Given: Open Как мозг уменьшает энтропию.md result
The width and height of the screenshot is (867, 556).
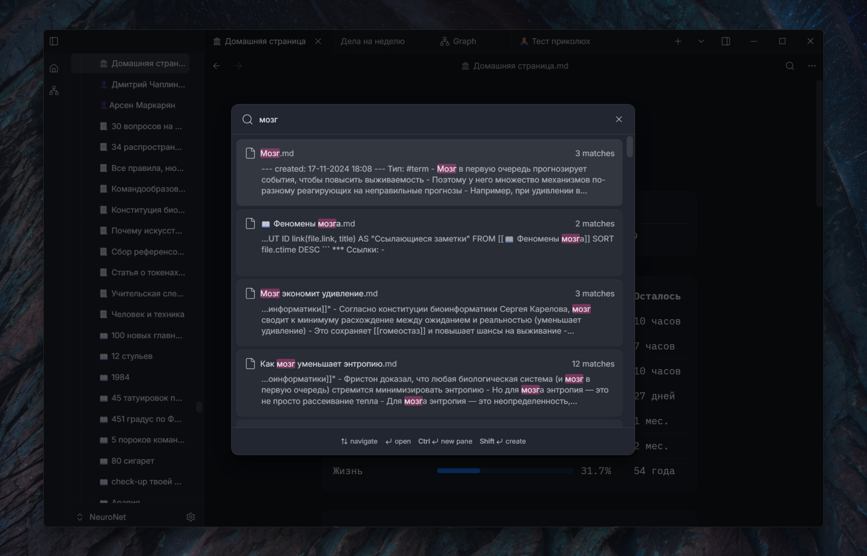Looking at the screenshot, I should pyautogui.click(x=429, y=383).
